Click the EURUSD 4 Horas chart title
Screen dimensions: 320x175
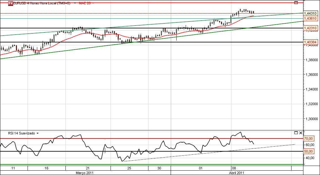pos(42,3)
